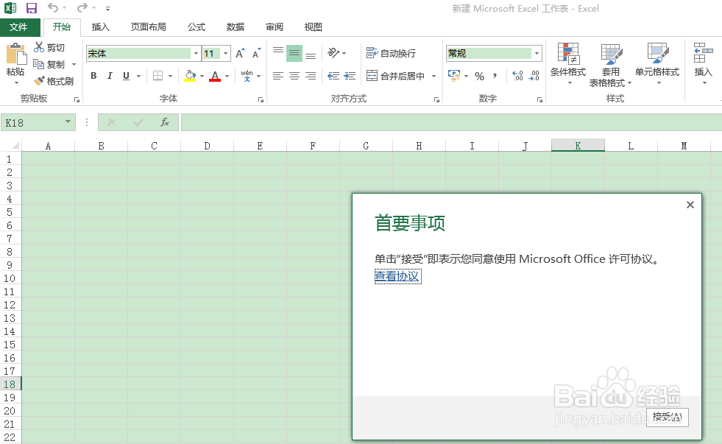Click the 粘贴 paste icon
Viewport: 722px width, 444px height.
pos(15,54)
